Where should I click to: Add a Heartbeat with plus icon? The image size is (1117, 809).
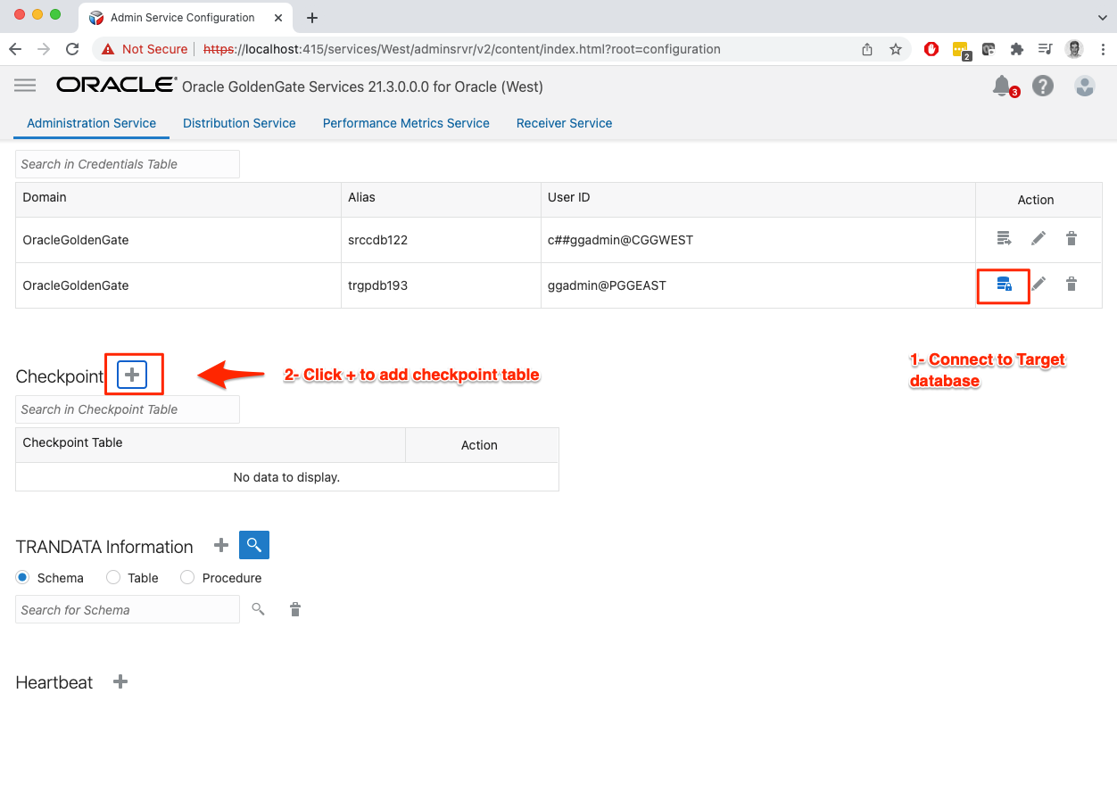120,682
